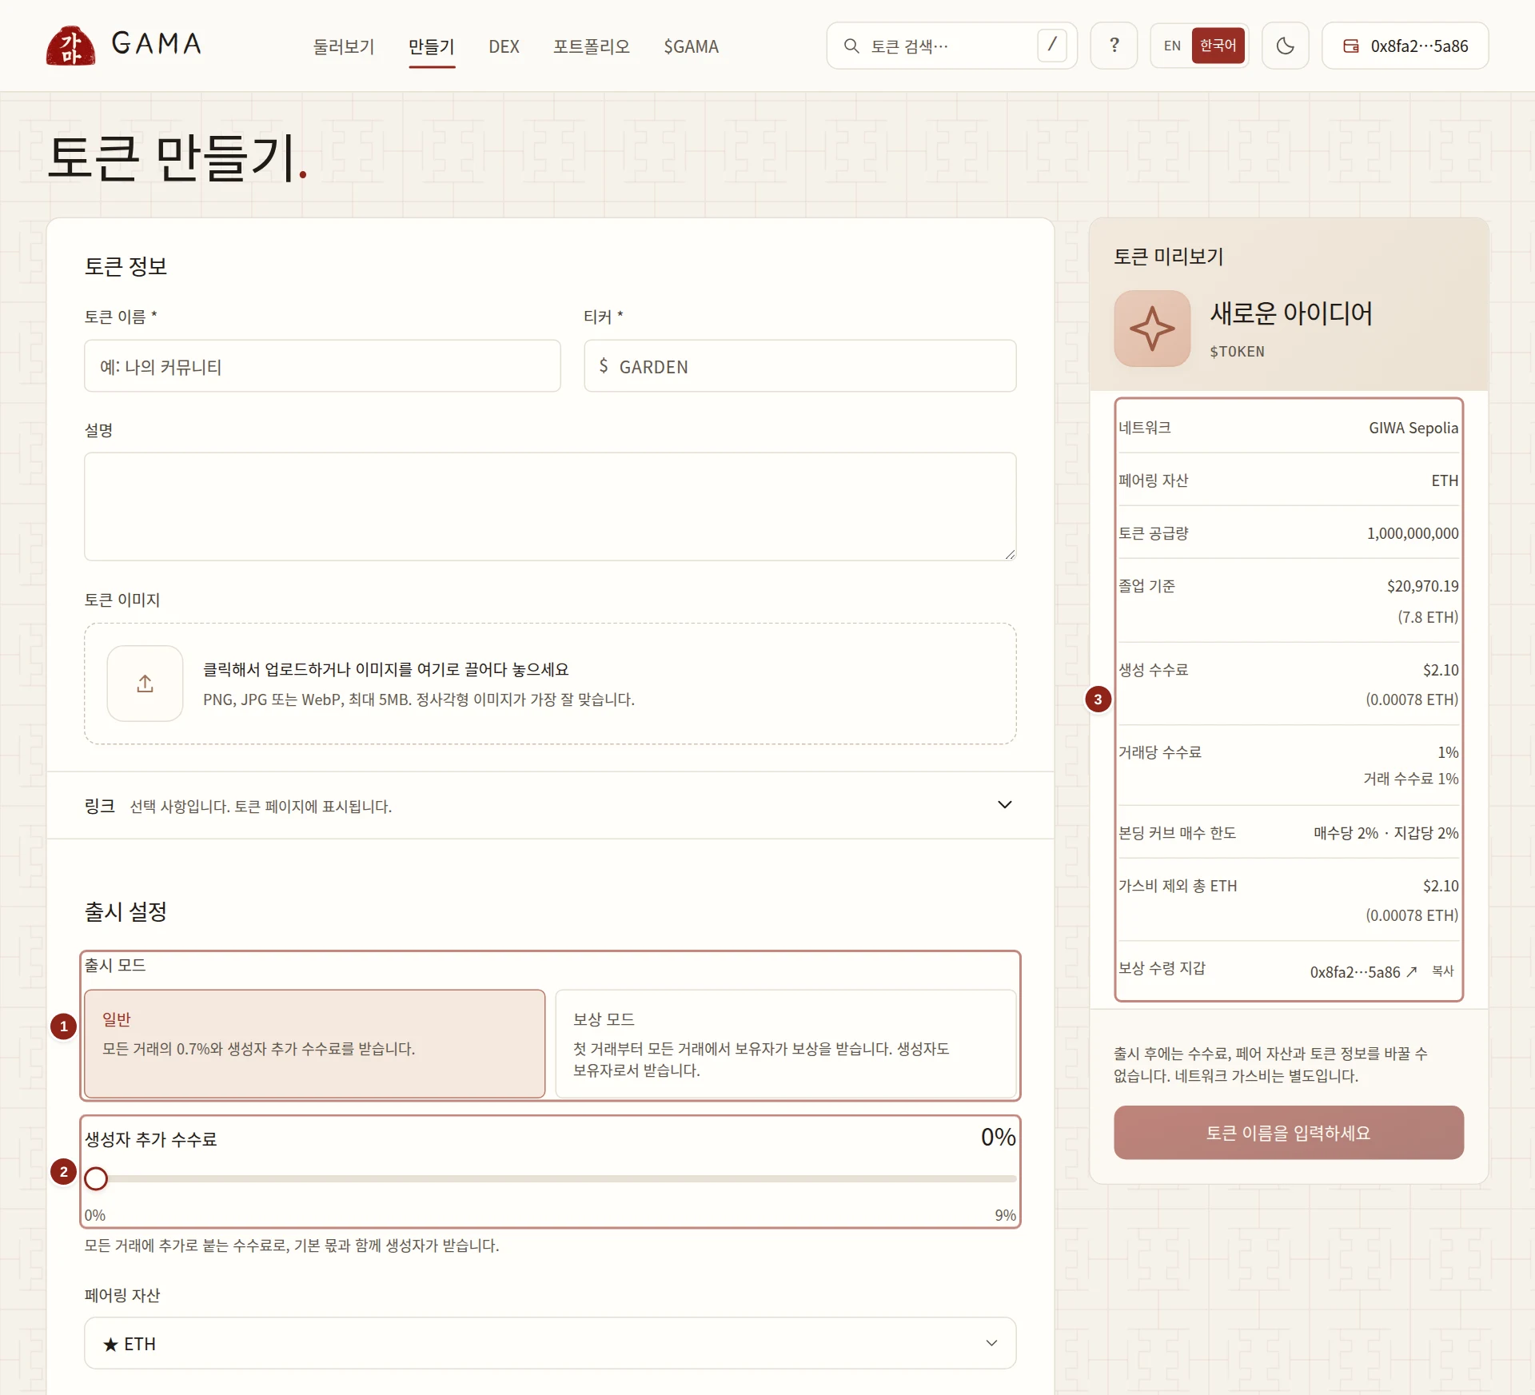Screen dimensions: 1535x1395
Task: Open the 페어링 자산 ETH dropdown
Action: 550,1343
